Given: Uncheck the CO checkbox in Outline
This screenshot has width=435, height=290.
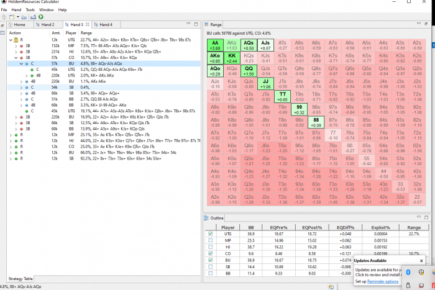Looking at the screenshot, I should 210,253.
